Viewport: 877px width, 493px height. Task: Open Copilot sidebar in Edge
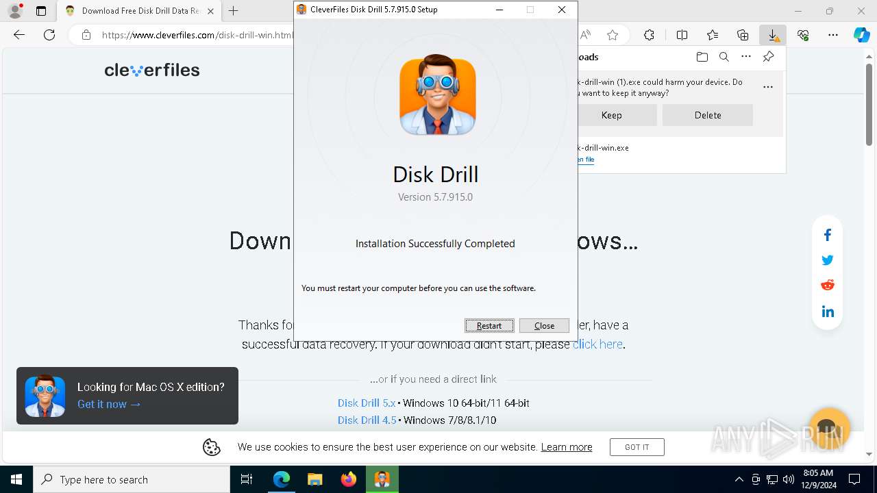(861, 35)
